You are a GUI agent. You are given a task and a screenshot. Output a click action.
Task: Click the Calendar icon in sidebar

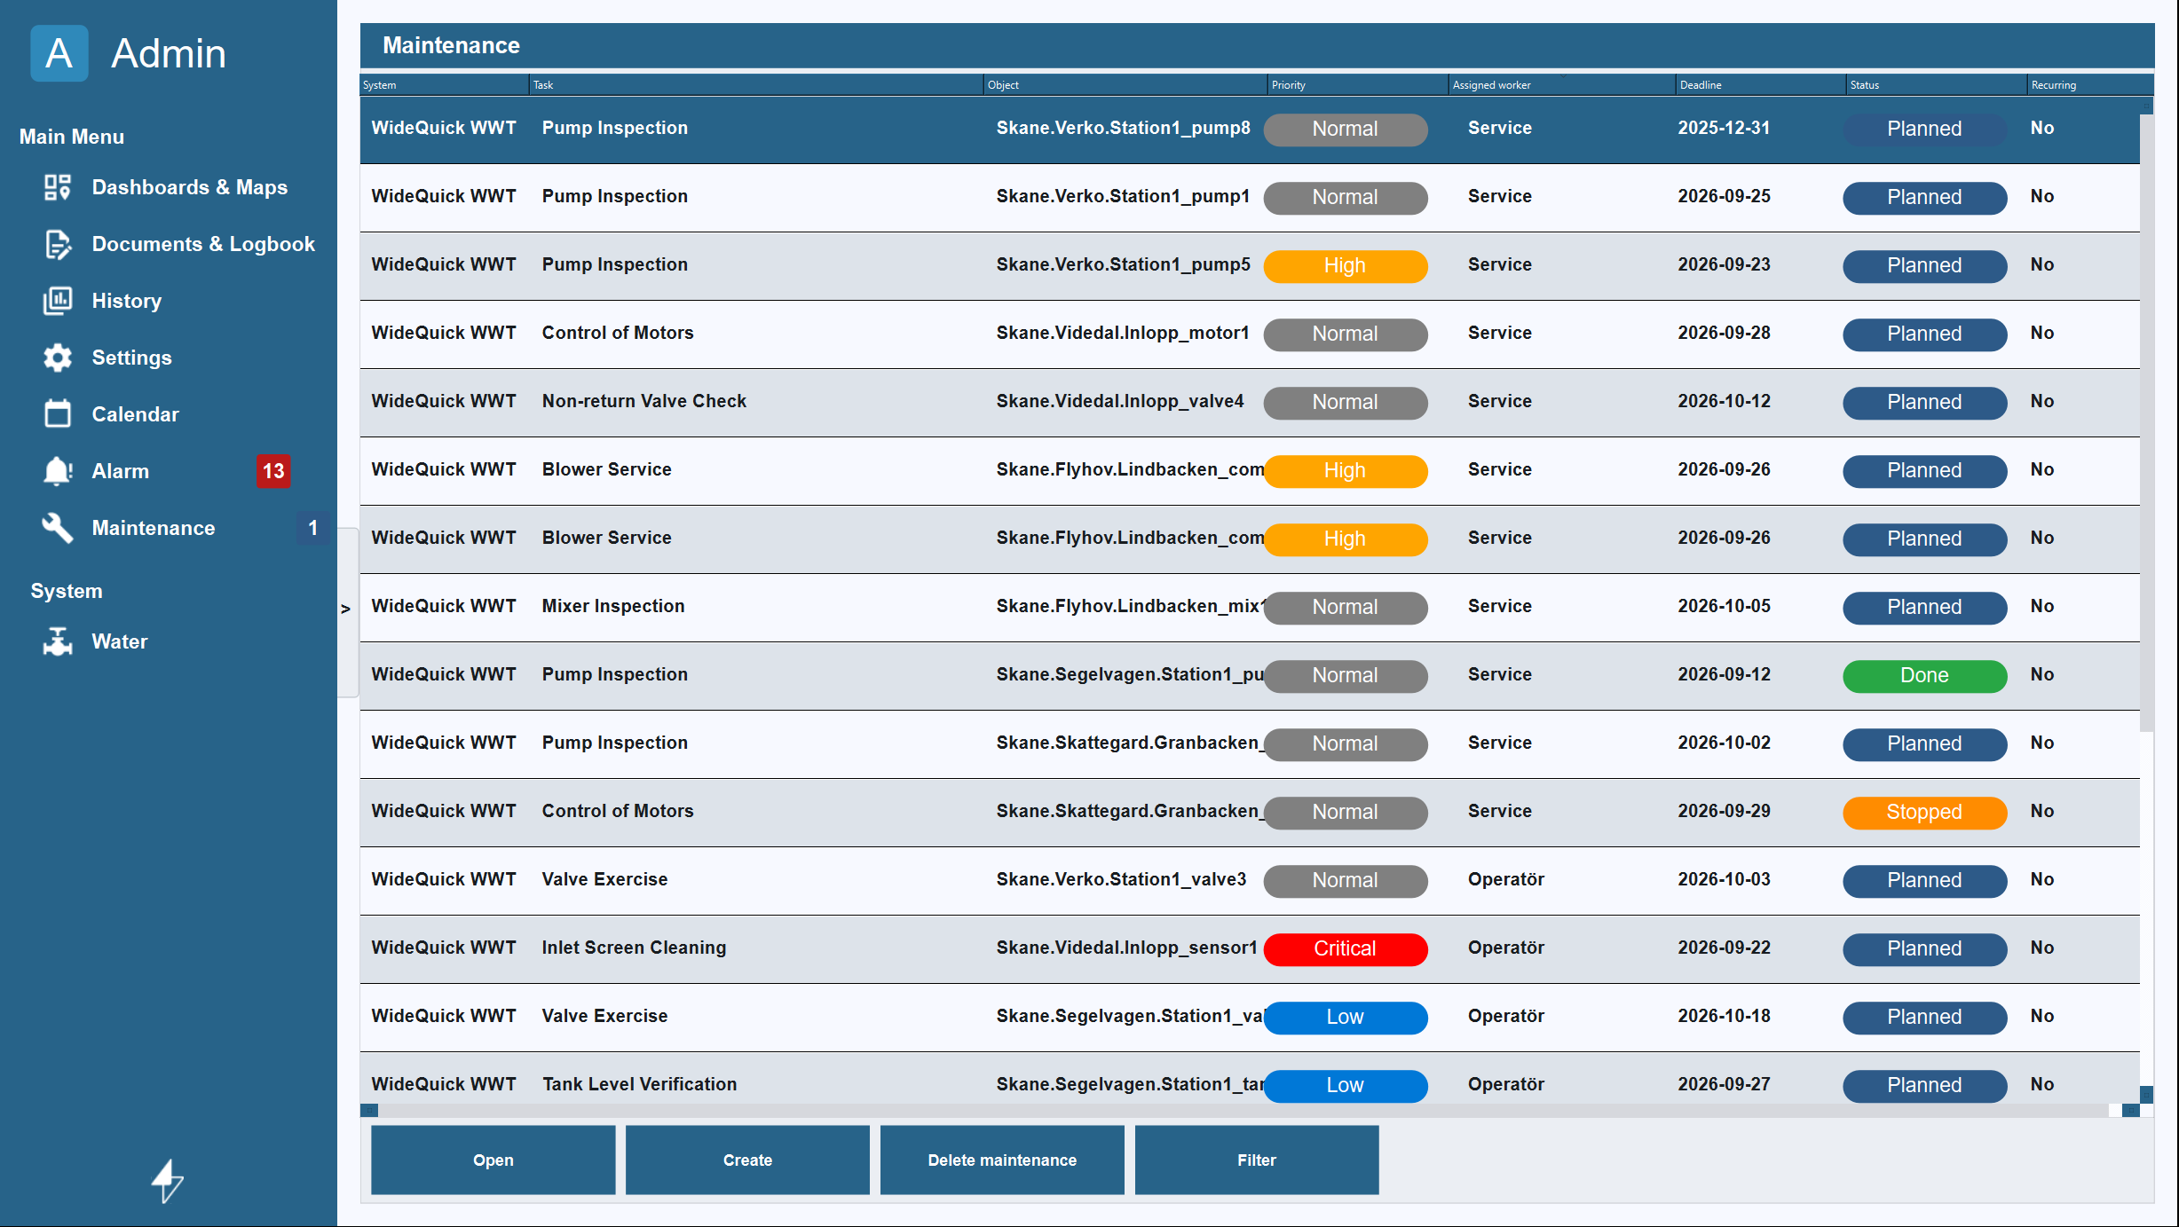(x=58, y=413)
